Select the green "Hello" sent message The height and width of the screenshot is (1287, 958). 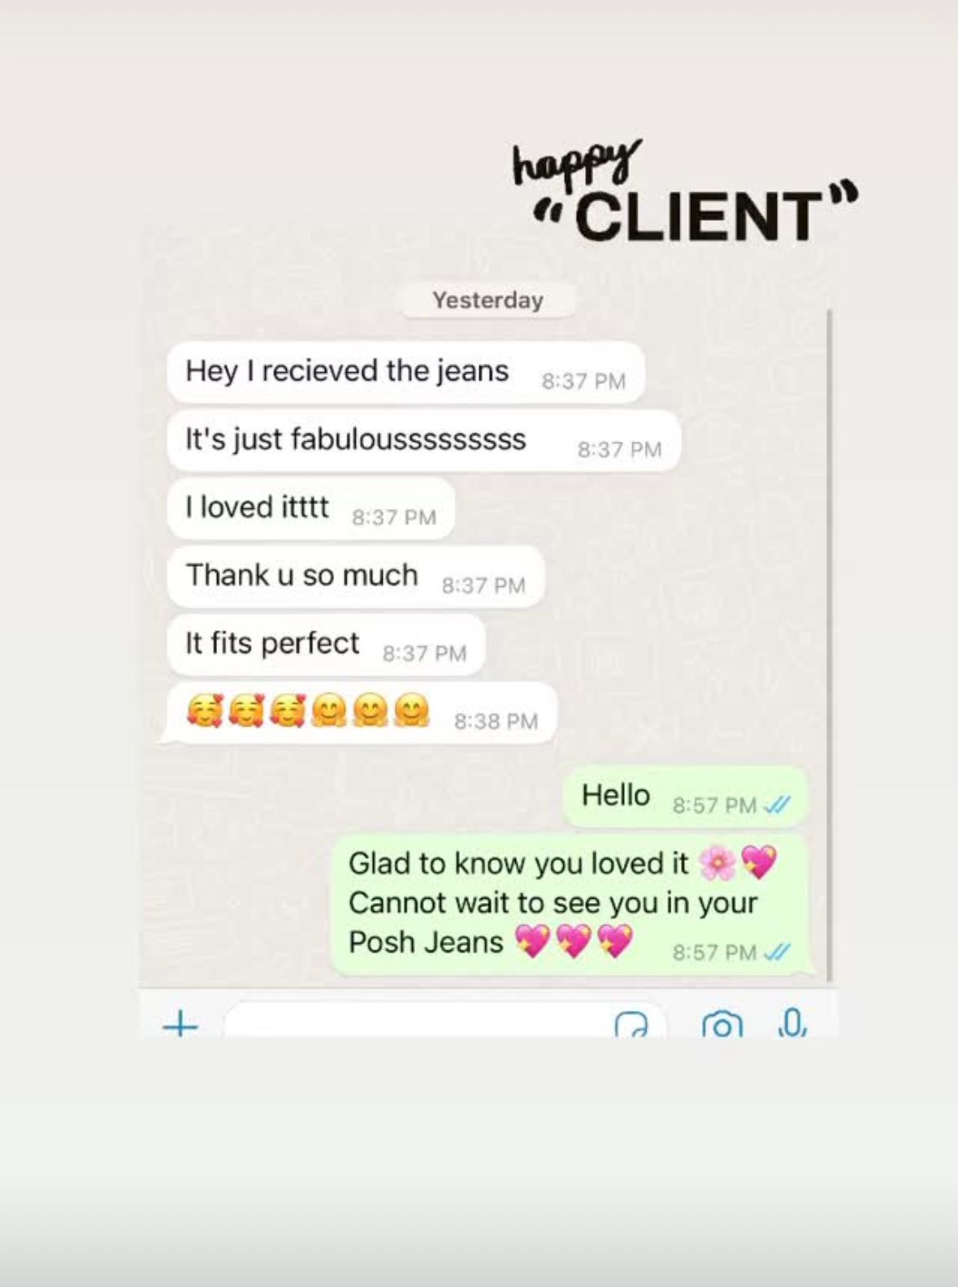click(686, 797)
